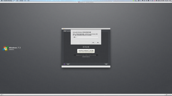Open the Apple menu

coord(2,1)
